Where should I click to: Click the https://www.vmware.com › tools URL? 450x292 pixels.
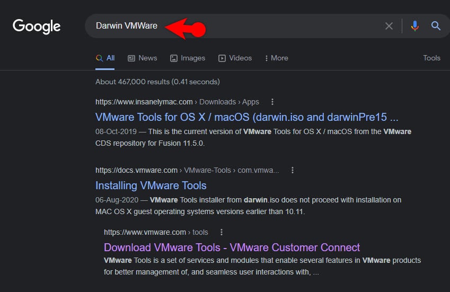[156, 232]
